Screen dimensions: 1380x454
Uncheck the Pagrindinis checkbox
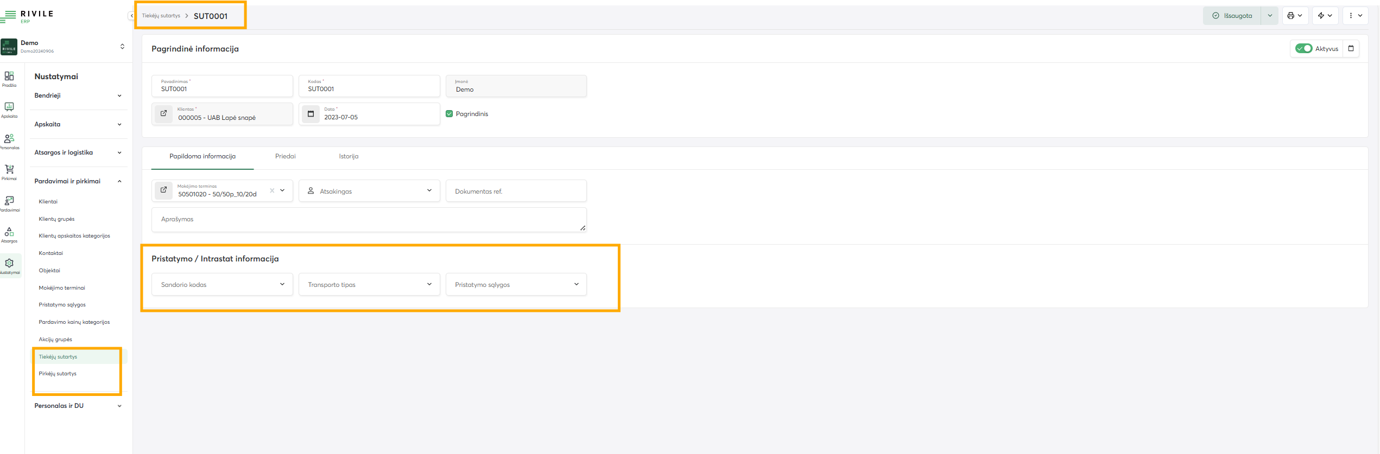click(449, 114)
